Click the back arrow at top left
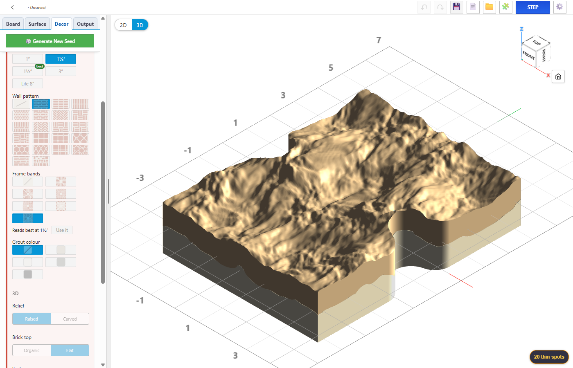This screenshot has height=368, width=573. coord(13,7)
